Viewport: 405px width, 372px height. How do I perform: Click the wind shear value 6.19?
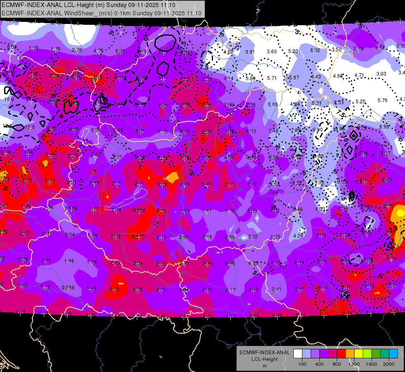(x=391, y=259)
